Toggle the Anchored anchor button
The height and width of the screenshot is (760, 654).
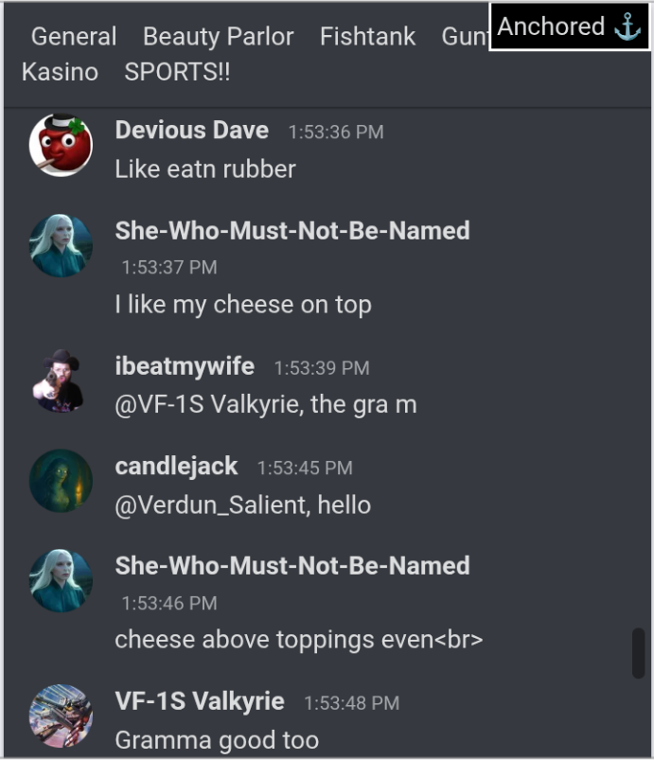[x=569, y=27]
